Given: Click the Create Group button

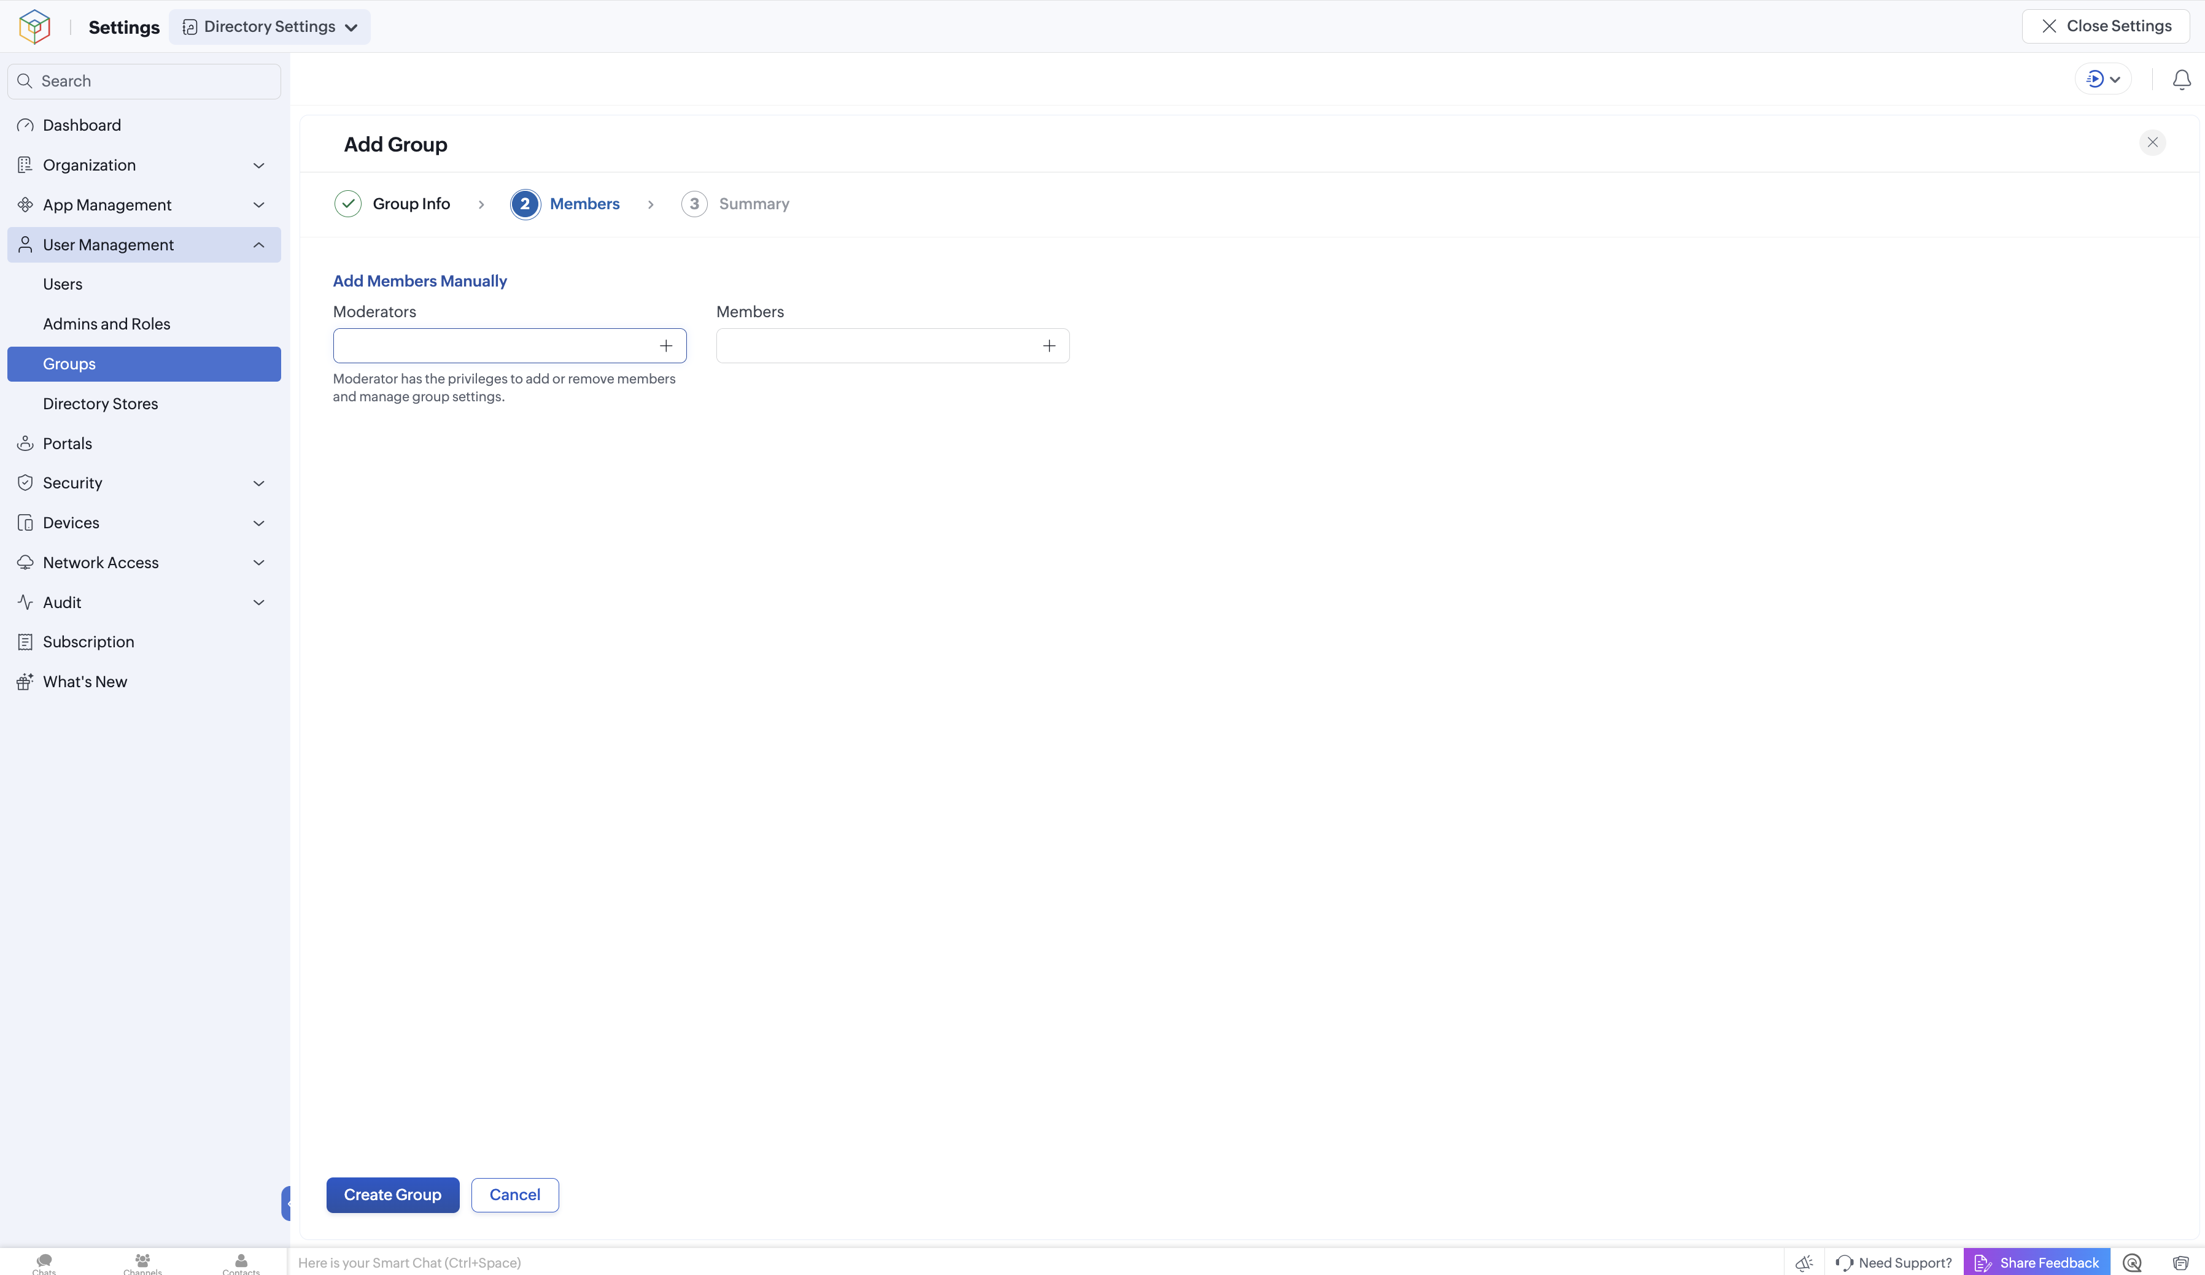Looking at the screenshot, I should pos(393,1195).
